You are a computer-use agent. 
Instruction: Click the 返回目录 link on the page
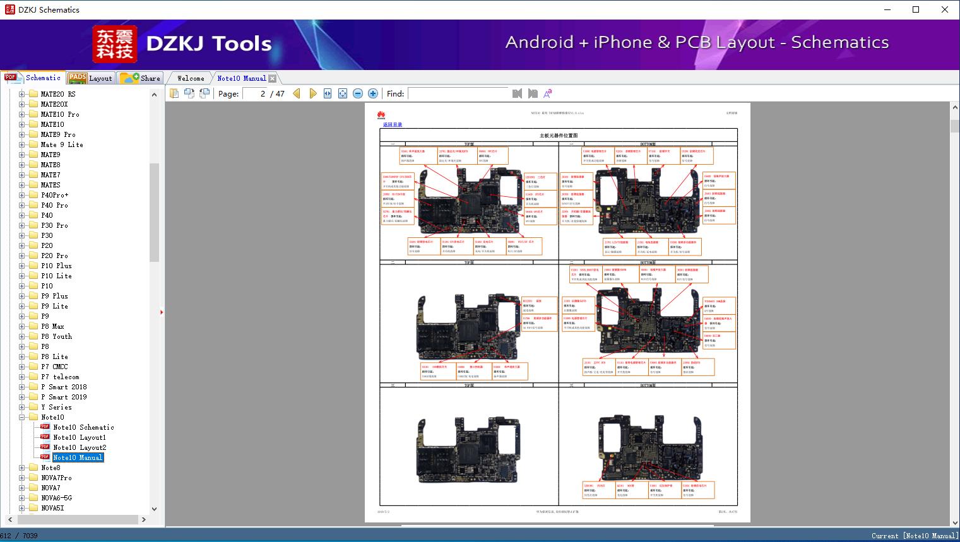[x=393, y=125]
